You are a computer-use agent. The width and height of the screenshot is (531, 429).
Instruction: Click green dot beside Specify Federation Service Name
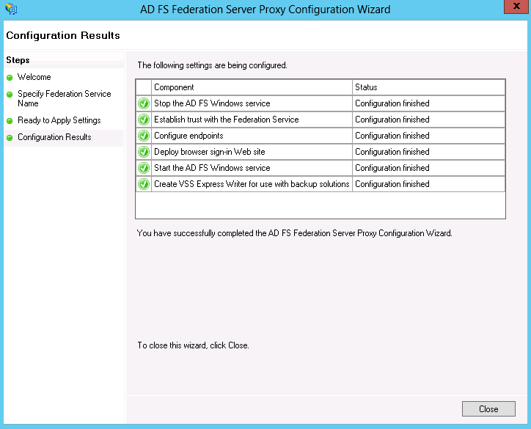10,95
